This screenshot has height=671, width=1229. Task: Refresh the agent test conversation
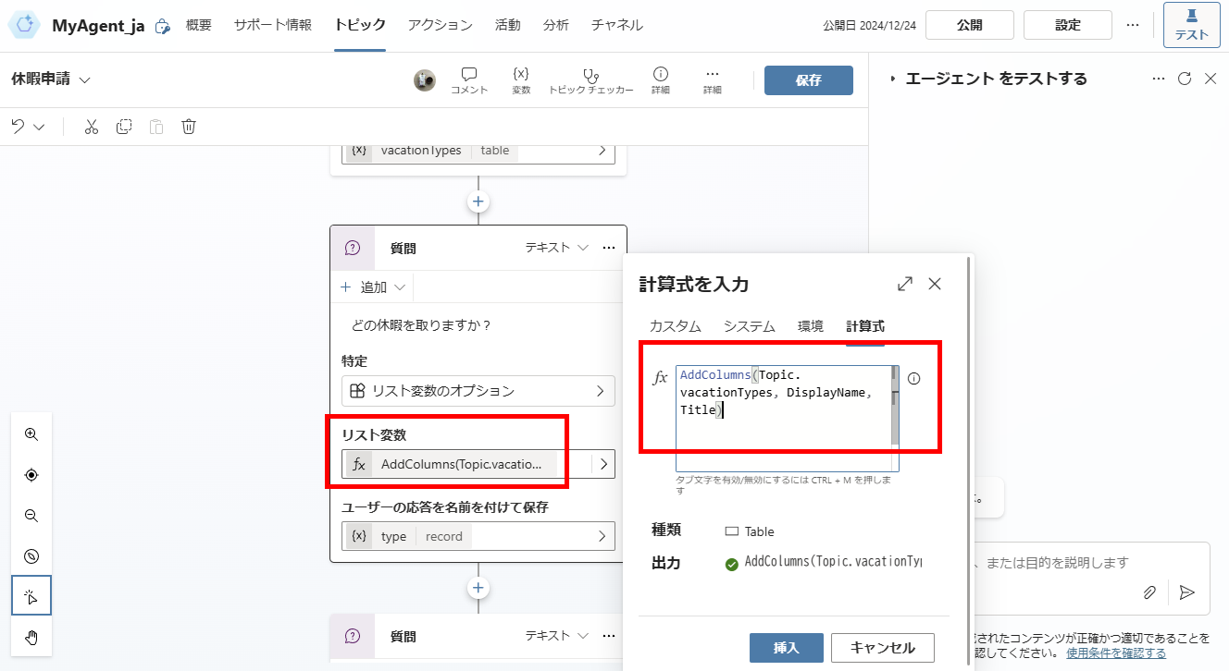[x=1185, y=79]
